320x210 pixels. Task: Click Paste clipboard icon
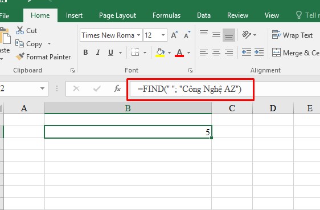coord(5,36)
